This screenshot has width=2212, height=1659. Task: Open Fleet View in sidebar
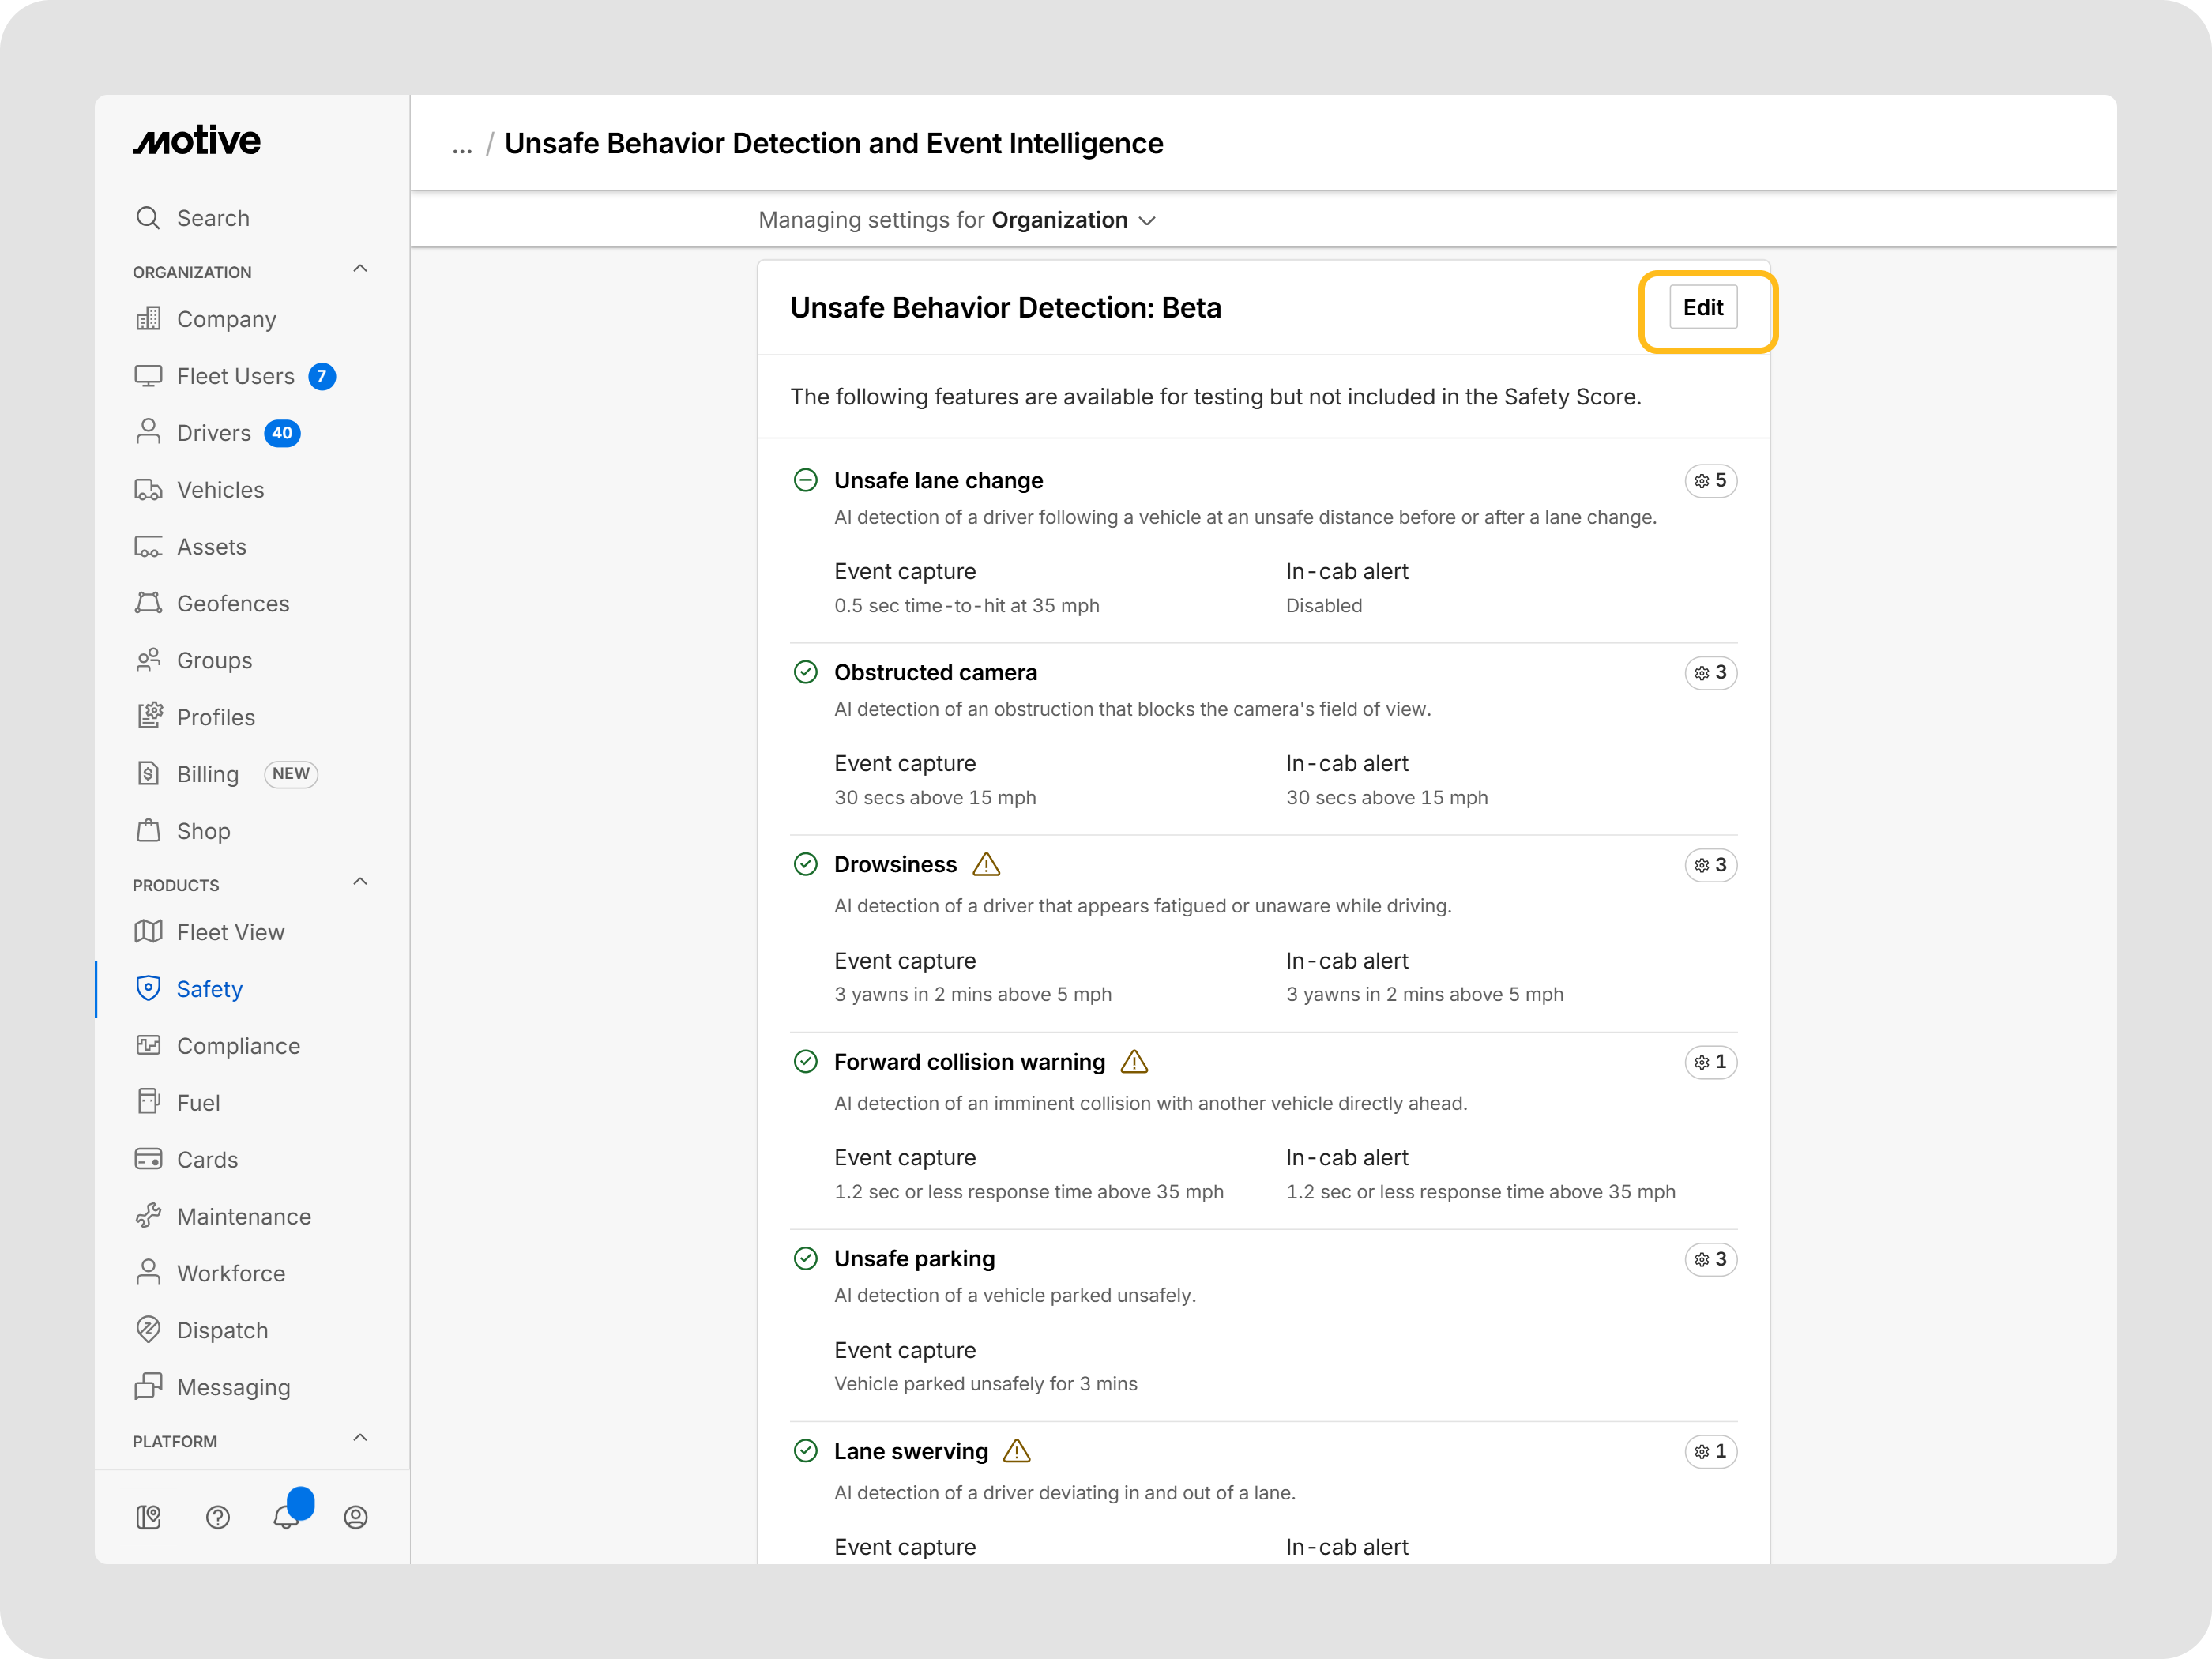coord(230,932)
